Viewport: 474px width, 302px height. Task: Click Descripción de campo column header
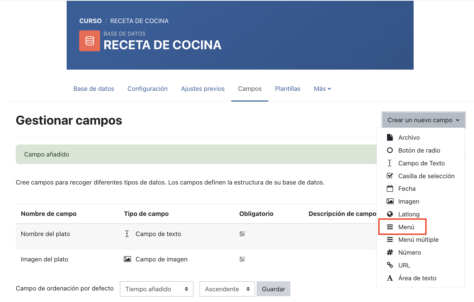pyautogui.click(x=342, y=214)
